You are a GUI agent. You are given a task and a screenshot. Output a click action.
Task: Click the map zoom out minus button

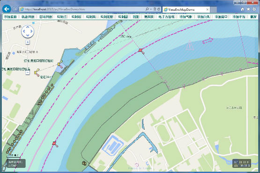click(x=28, y=72)
